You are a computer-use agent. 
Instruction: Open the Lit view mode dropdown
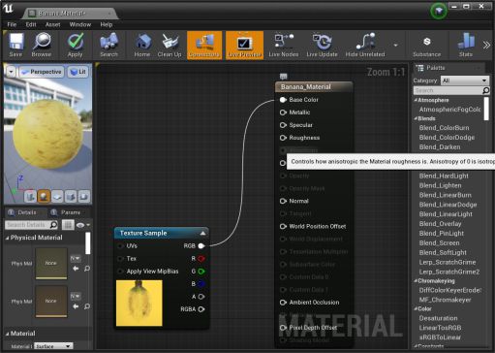click(x=77, y=72)
